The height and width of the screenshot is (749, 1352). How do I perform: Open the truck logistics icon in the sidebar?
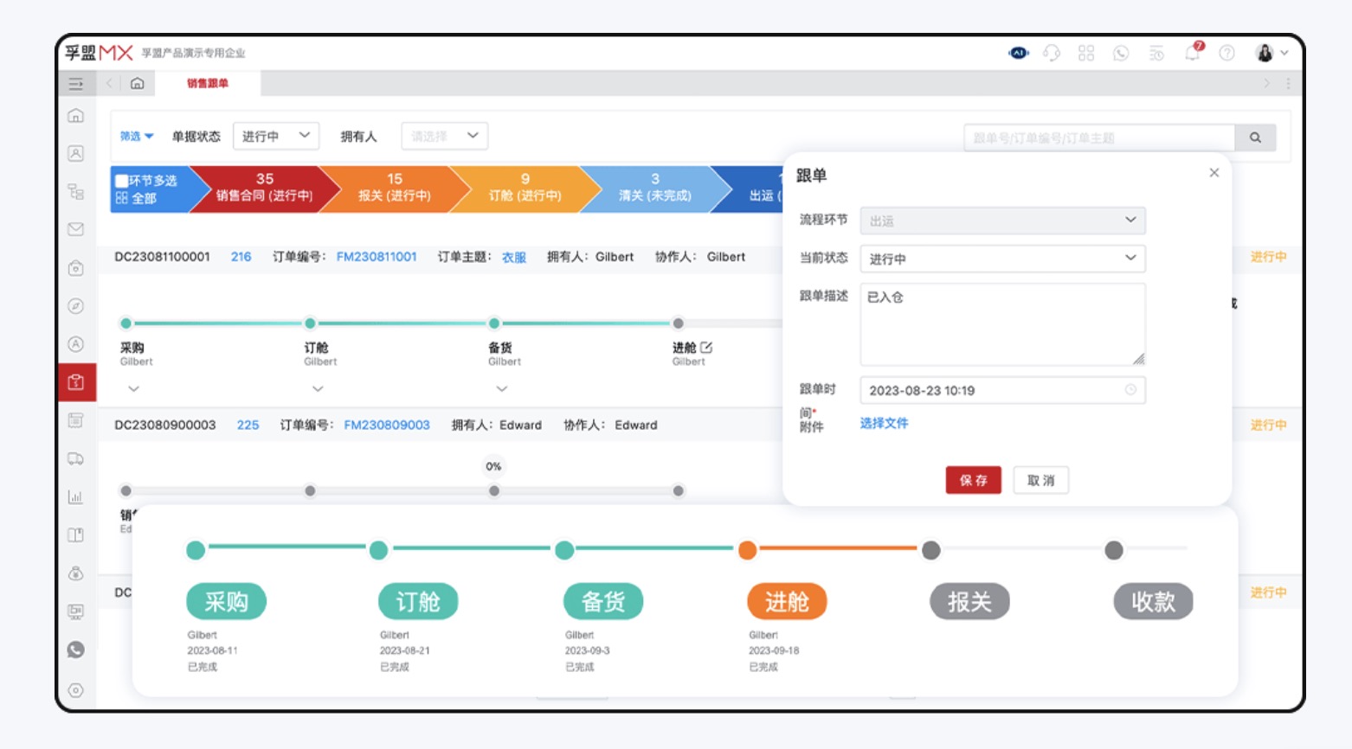click(x=76, y=459)
